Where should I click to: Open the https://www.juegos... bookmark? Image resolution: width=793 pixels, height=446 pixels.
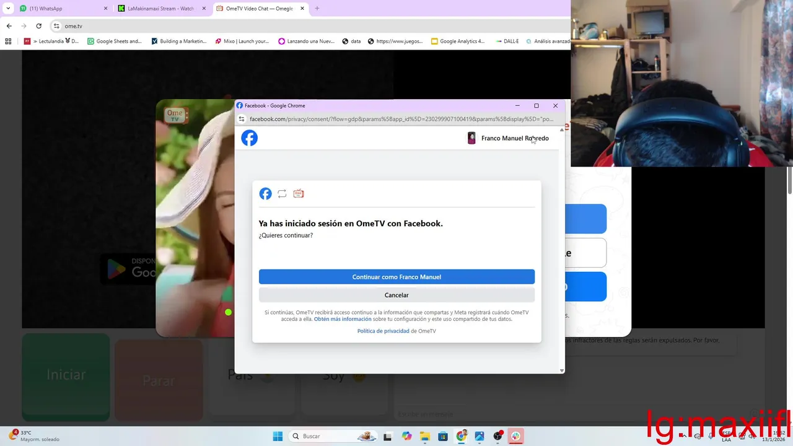point(395,42)
